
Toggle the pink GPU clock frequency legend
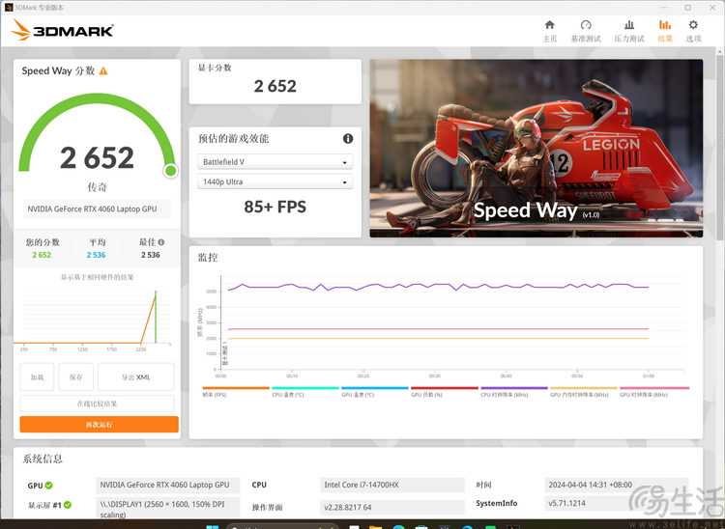pos(654,392)
